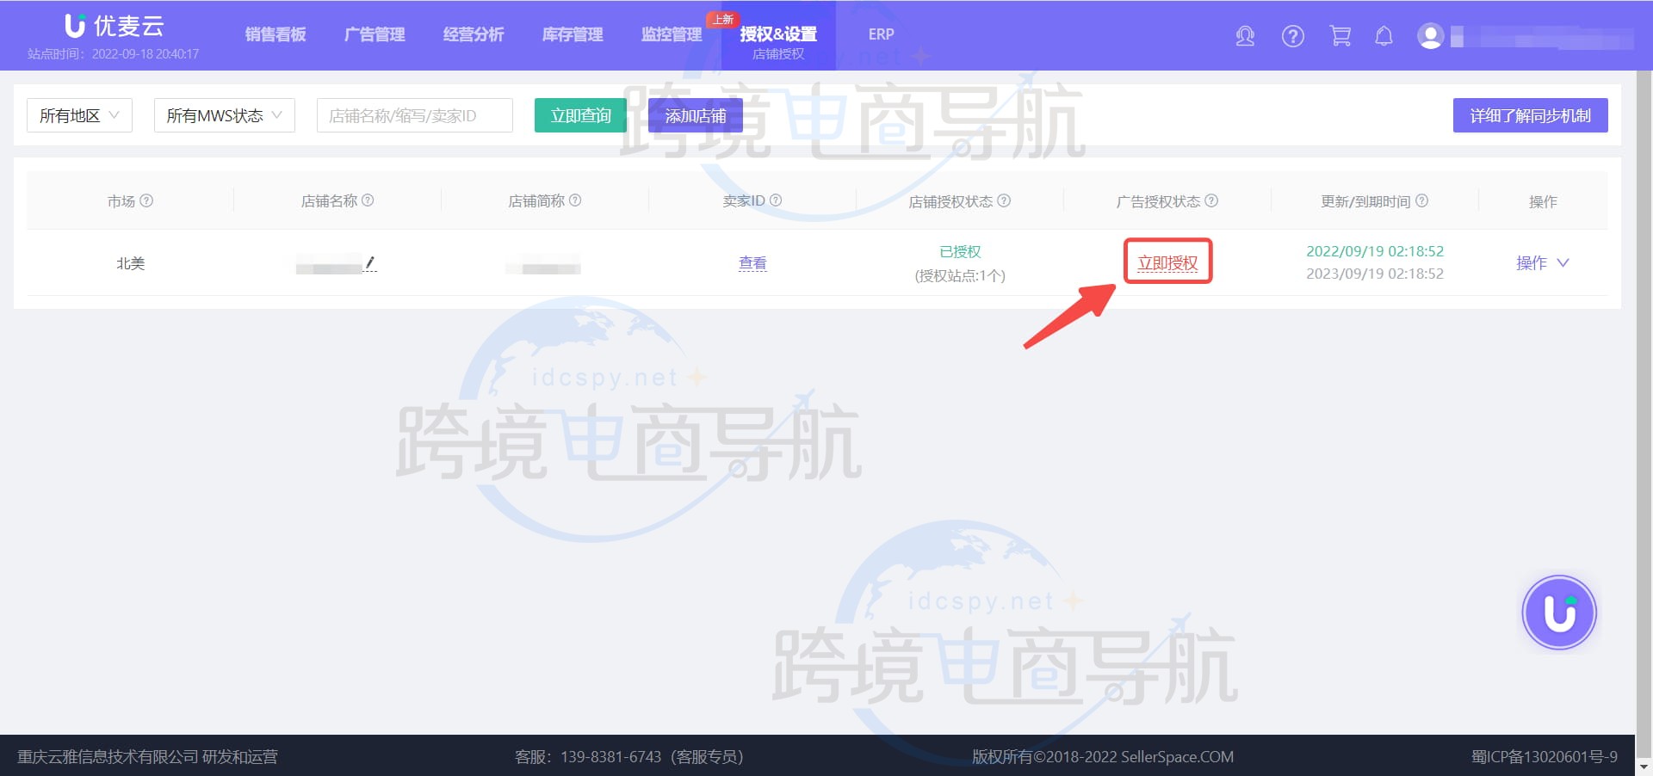Click the edit pencil beside store name
Screen dimensions: 1653x776
370,262
